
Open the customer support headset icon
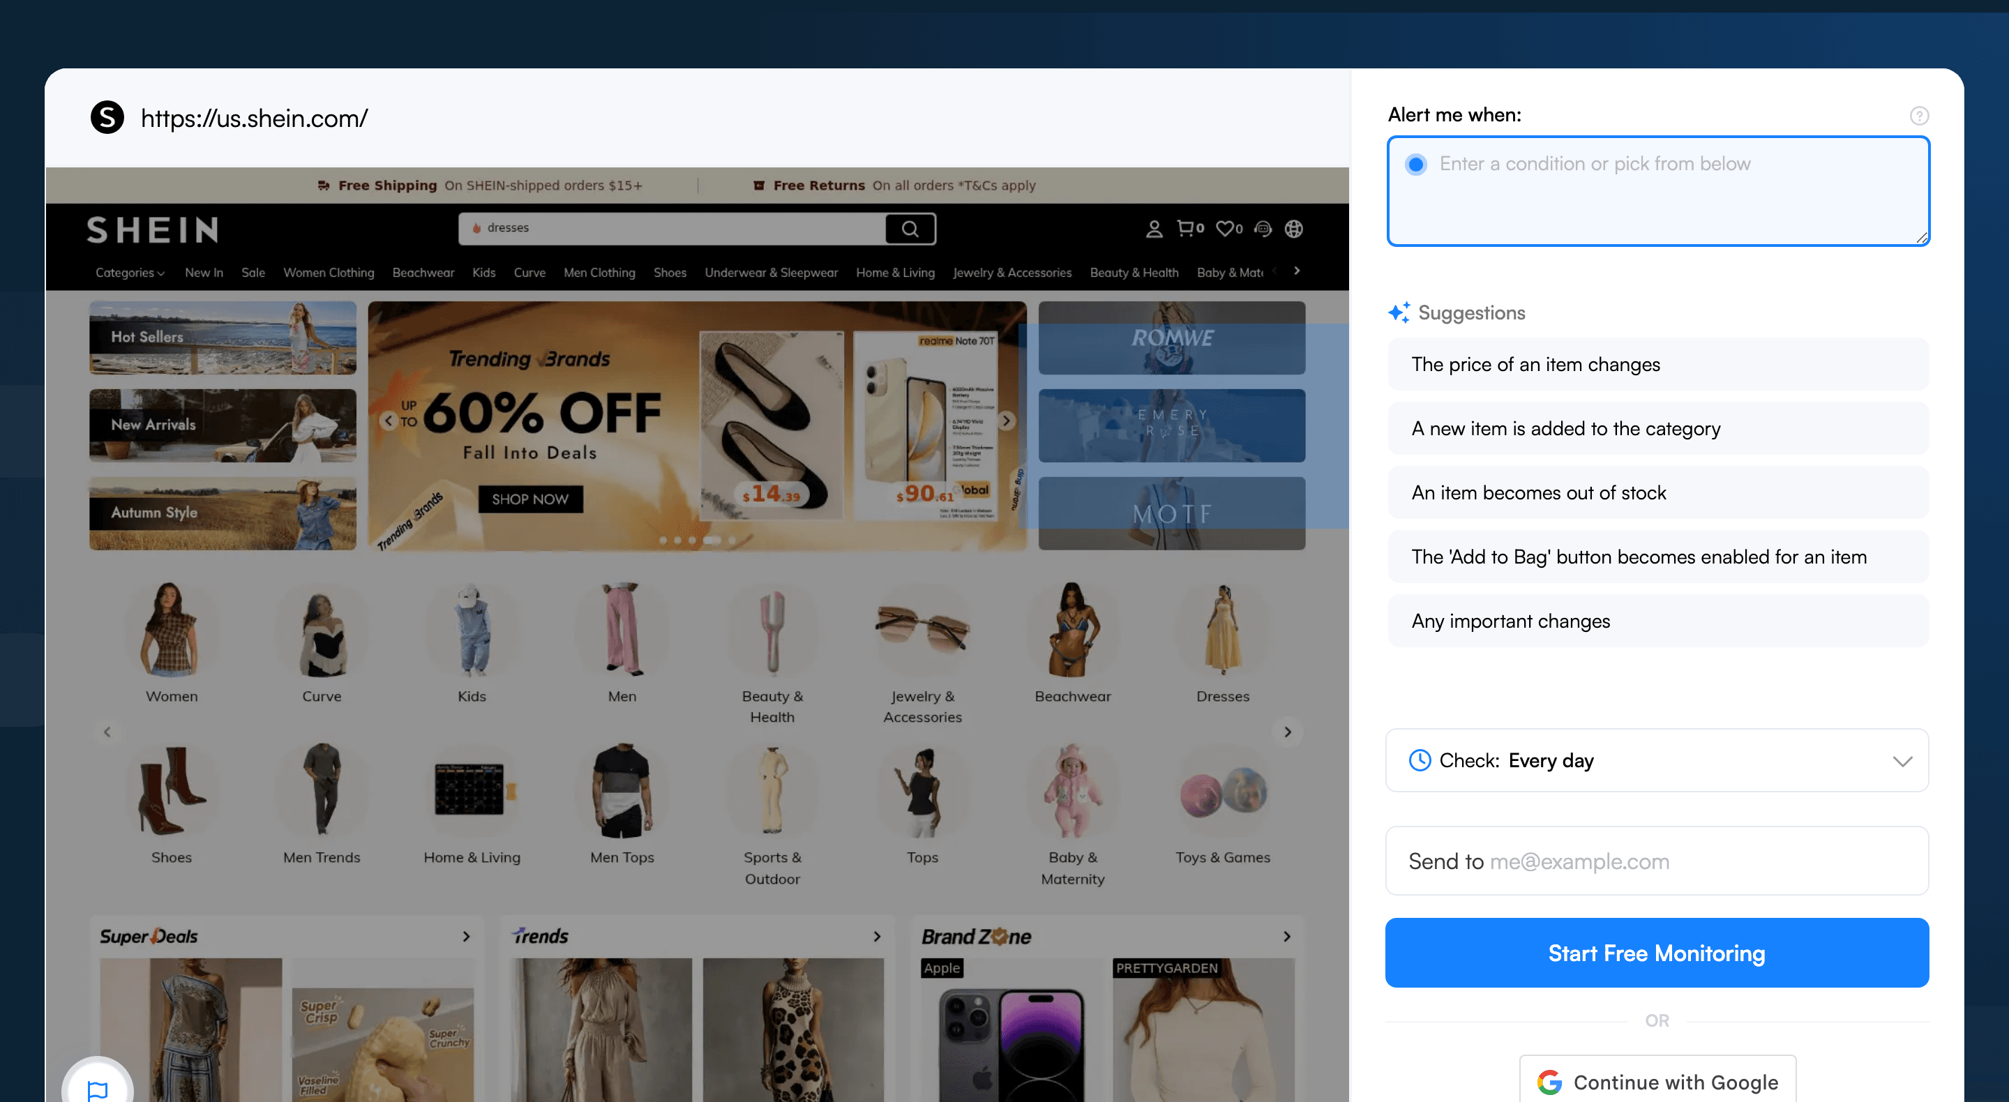point(1263,229)
